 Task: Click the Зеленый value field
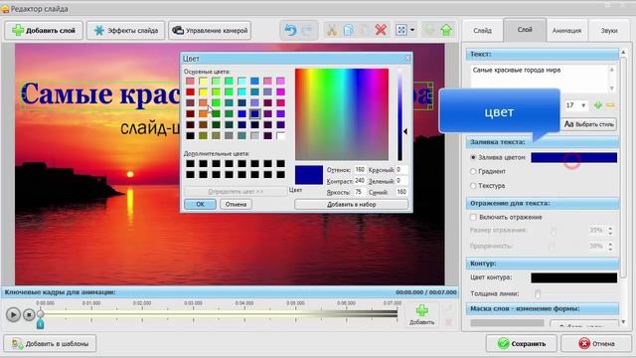point(401,181)
